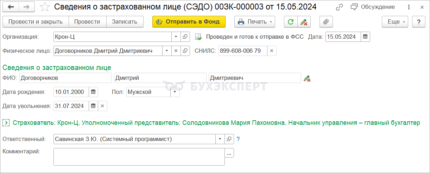Open the calendar for document date
The width and height of the screenshot is (430, 173).
coord(365,37)
